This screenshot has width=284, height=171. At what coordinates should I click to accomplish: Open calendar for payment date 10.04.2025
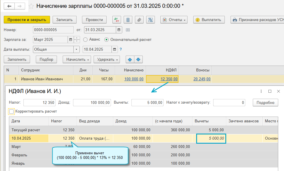pyautogui.click(x=114, y=49)
